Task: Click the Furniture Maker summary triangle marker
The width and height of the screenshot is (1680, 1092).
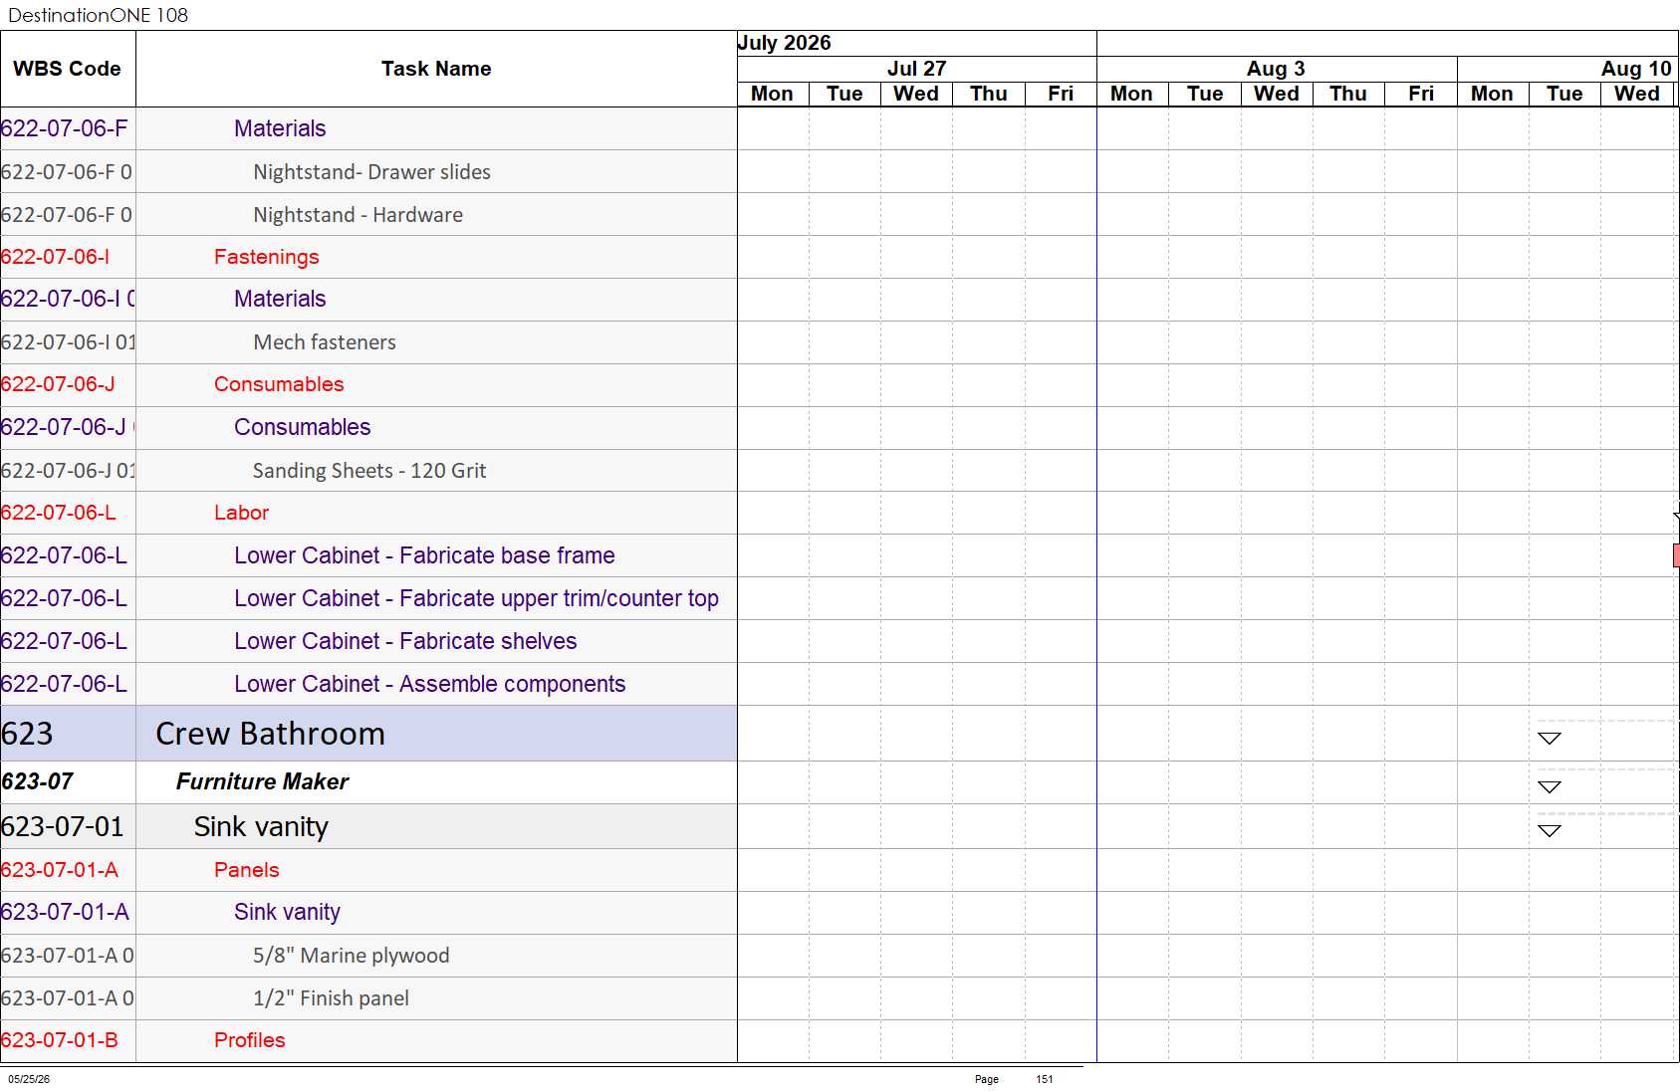Action: point(1549,786)
